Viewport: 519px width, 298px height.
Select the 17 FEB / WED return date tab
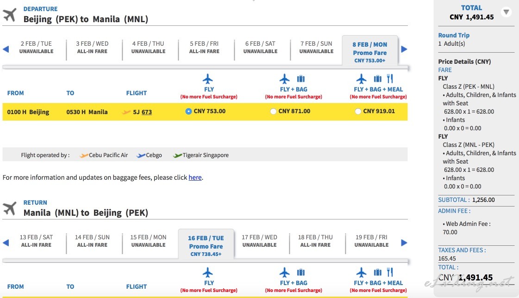(x=259, y=241)
